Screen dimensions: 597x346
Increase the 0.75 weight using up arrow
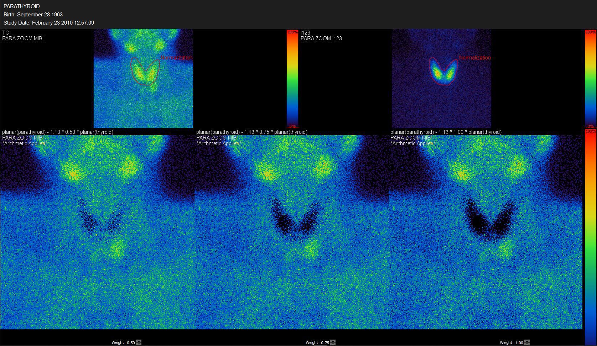[333, 341]
